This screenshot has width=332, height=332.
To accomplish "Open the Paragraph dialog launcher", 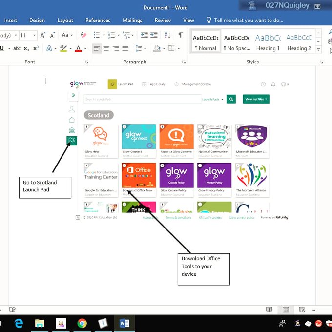I will pos(184,62).
